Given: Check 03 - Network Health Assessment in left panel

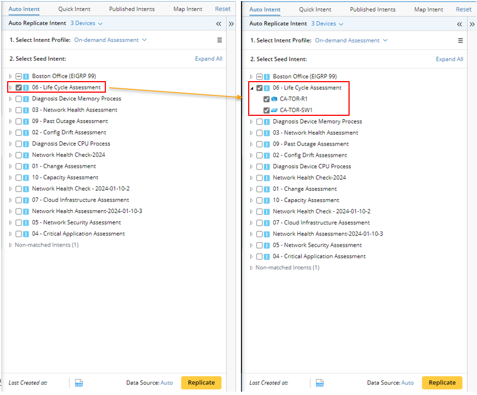Looking at the screenshot, I should (19, 110).
